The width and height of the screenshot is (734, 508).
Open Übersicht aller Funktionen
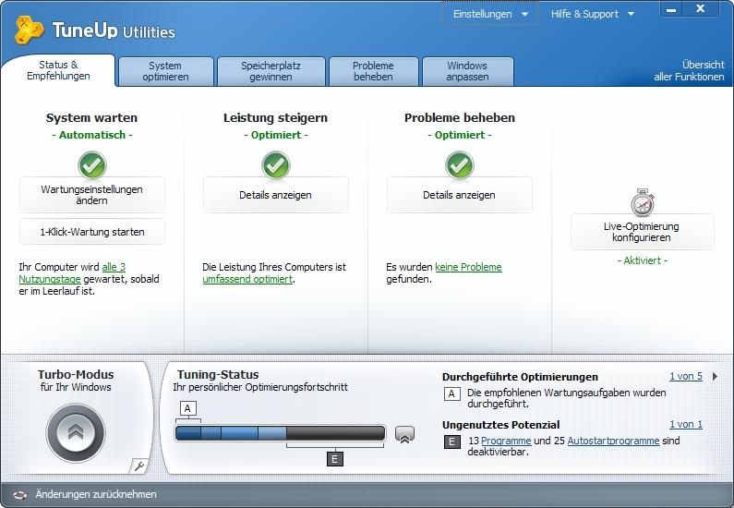pos(689,71)
